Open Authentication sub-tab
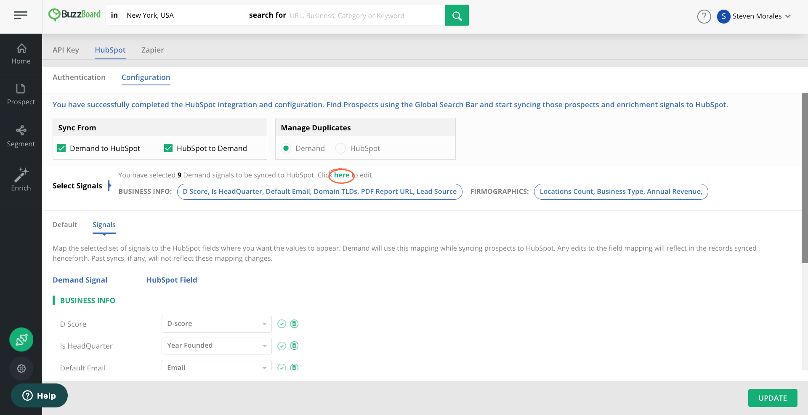Viewport: 808px width, 415px height. point(79,77)
